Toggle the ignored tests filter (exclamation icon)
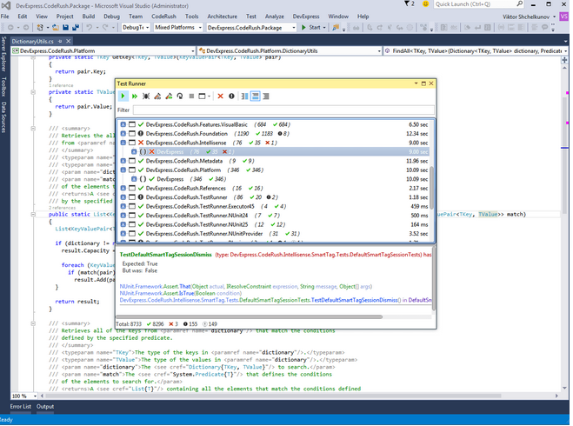Screen dimensions: 573x426 point(231,97)
